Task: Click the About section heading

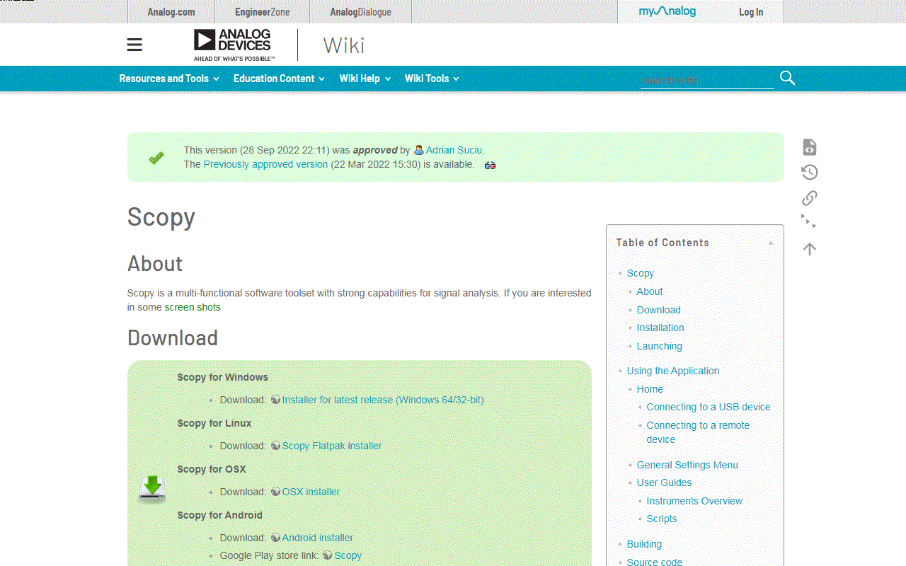Action: tap(155, 264)
